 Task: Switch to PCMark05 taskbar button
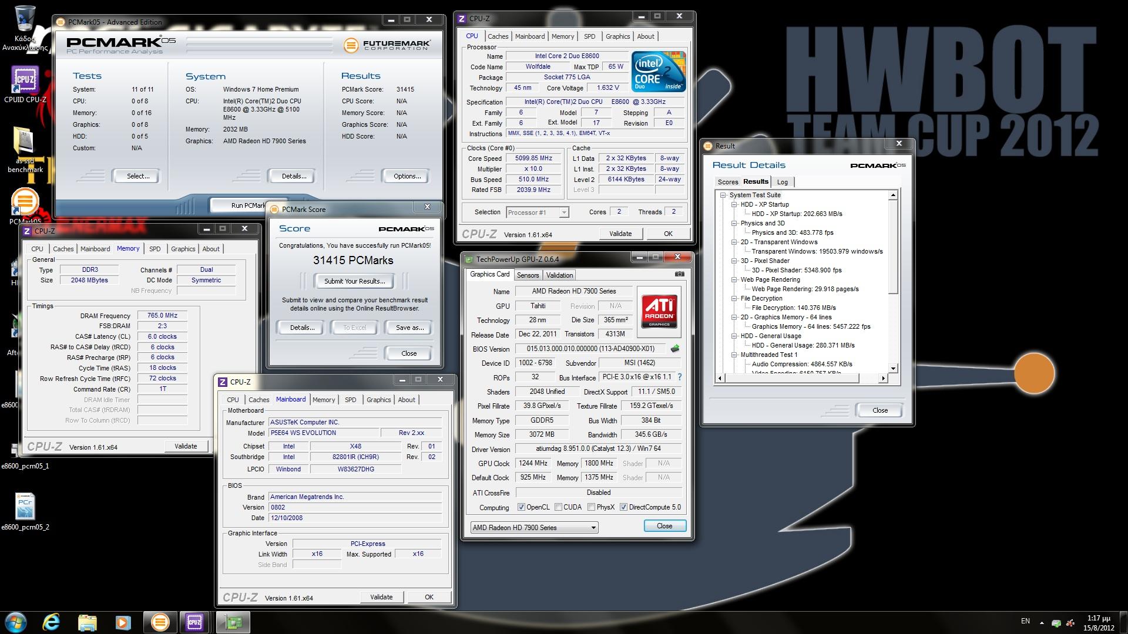point(160,622)
